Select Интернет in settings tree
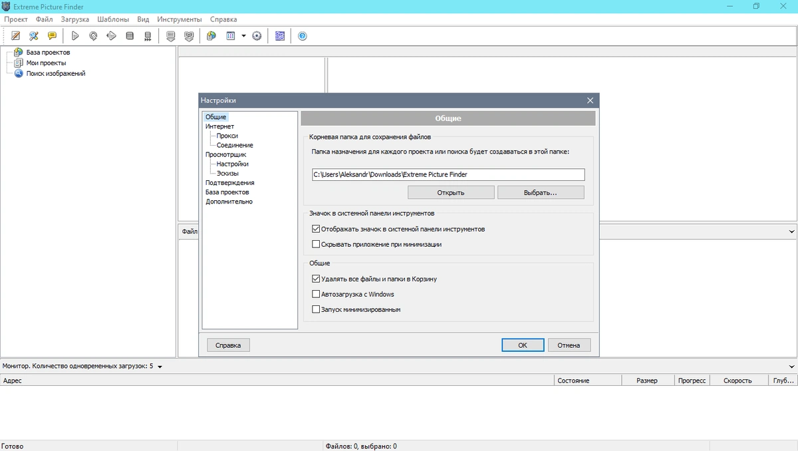The image size is (798, 451). (x=219, y=126)
